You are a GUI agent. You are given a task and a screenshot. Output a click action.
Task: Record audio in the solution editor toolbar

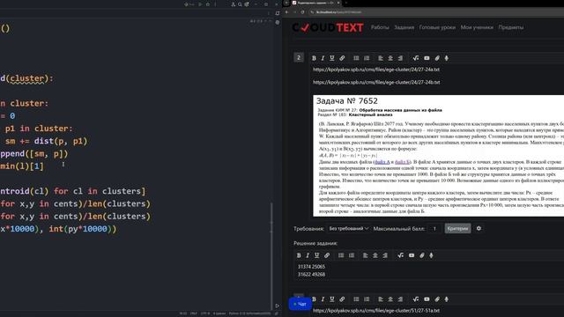click(431, 255)
